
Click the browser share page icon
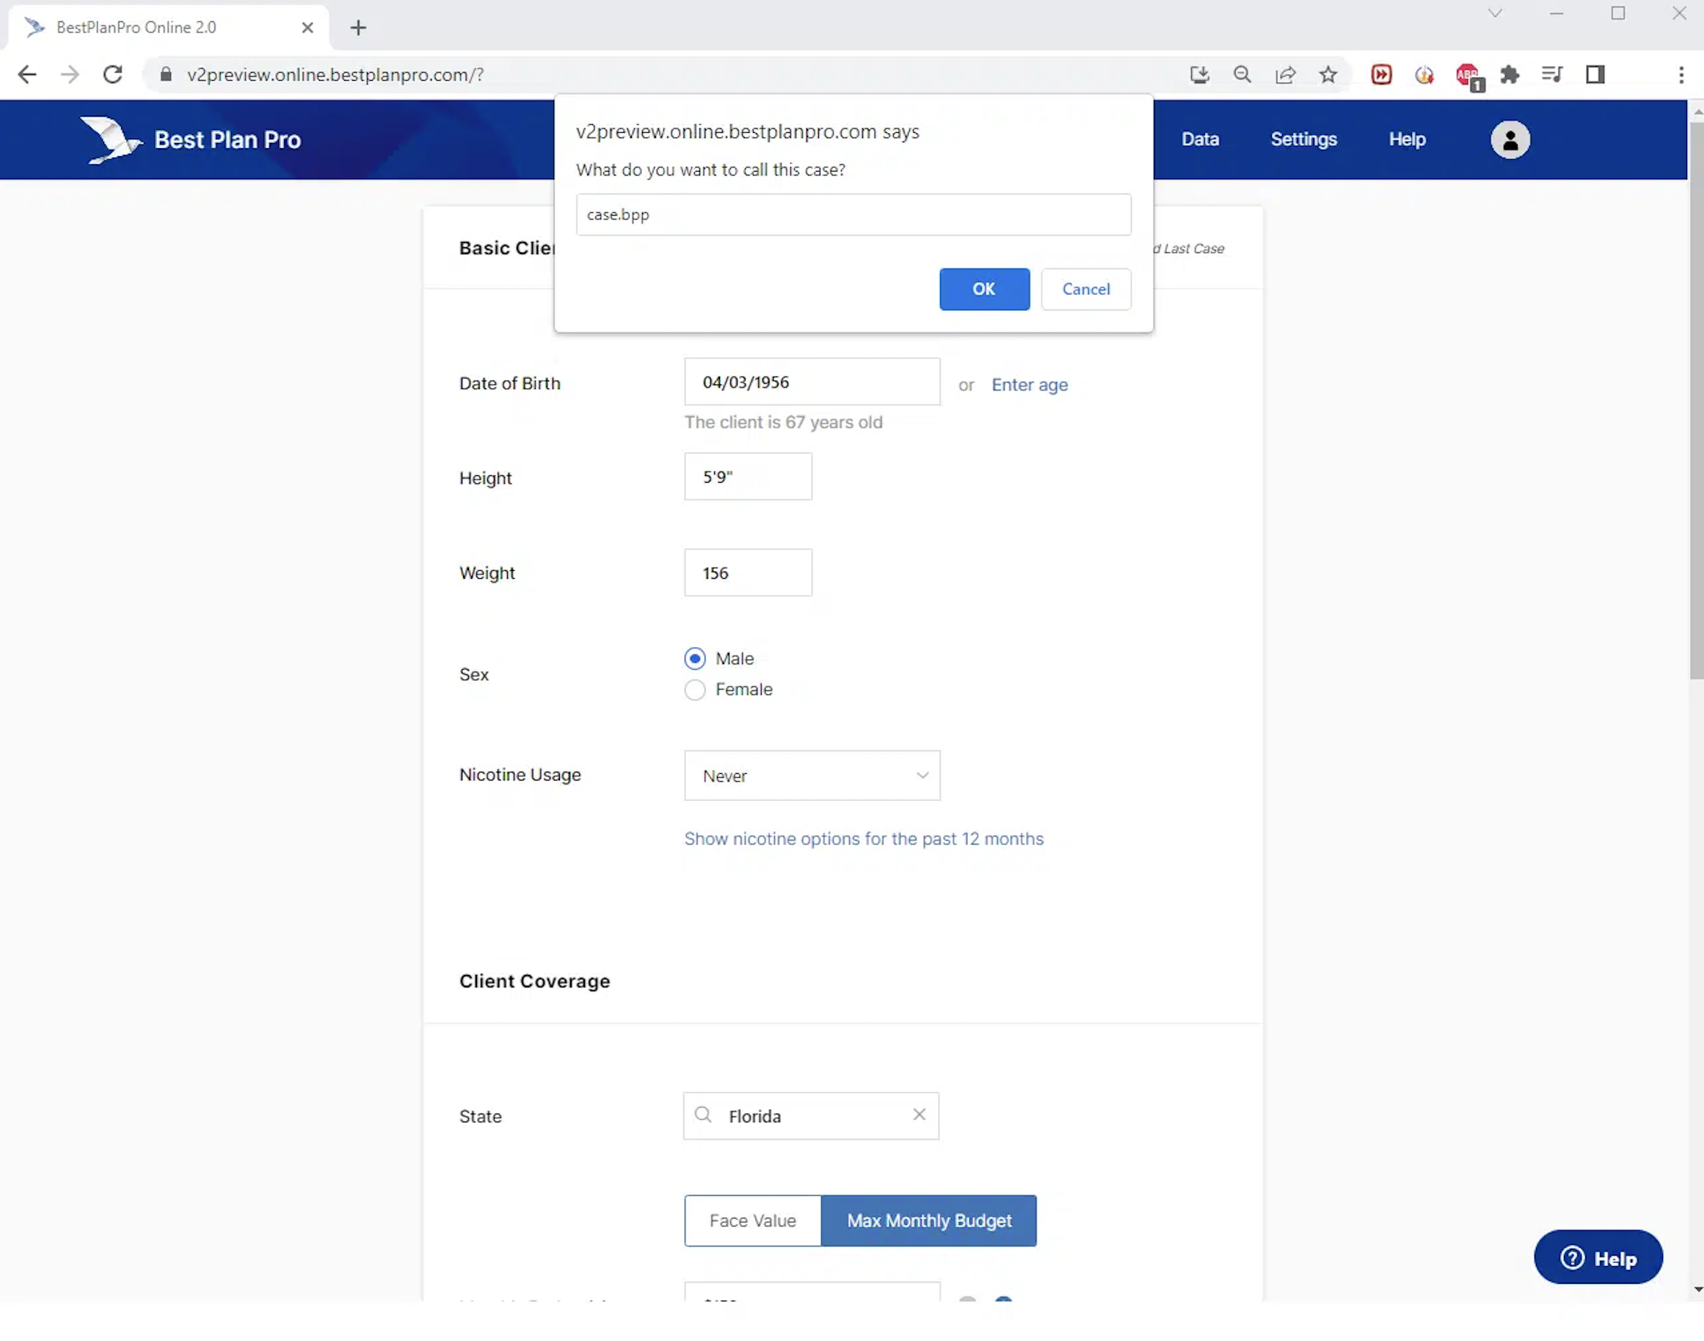pos(1285,75)
